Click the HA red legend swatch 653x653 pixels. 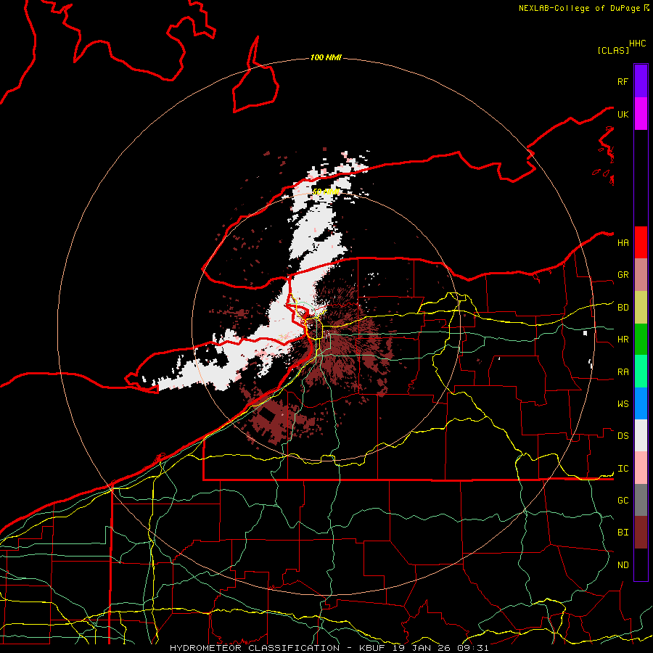pyautogui.click(x=641, y=242)
